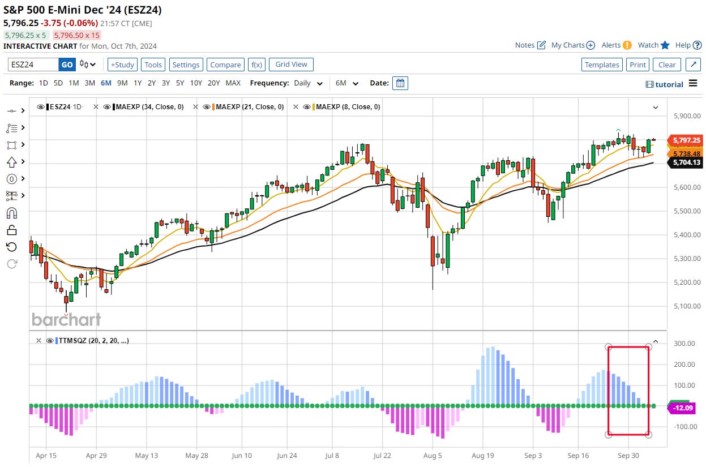706x467 pixels.
Task: Click the unlock padlock icon
Action: click(11, 230)
